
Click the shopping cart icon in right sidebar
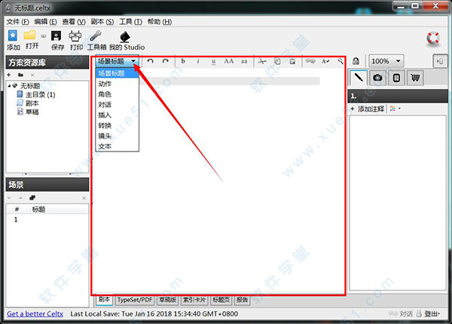pyautogui.click(x=415, y=77)
